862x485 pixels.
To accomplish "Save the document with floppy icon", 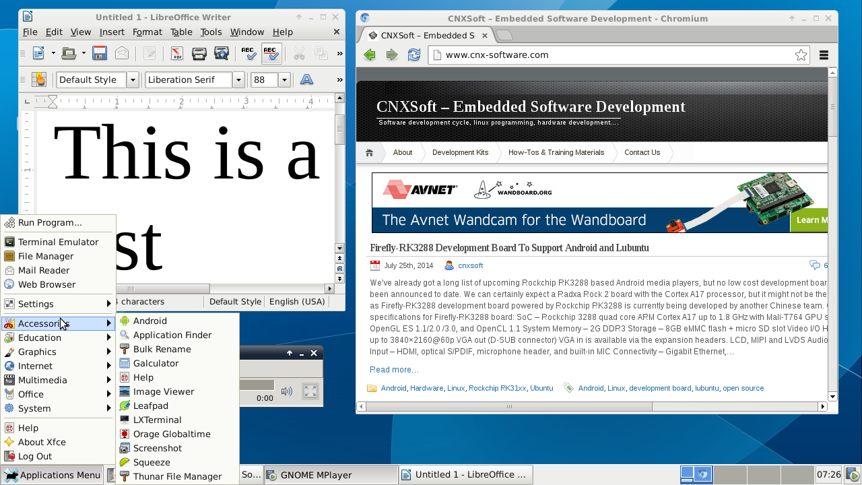I will (100, 53).
